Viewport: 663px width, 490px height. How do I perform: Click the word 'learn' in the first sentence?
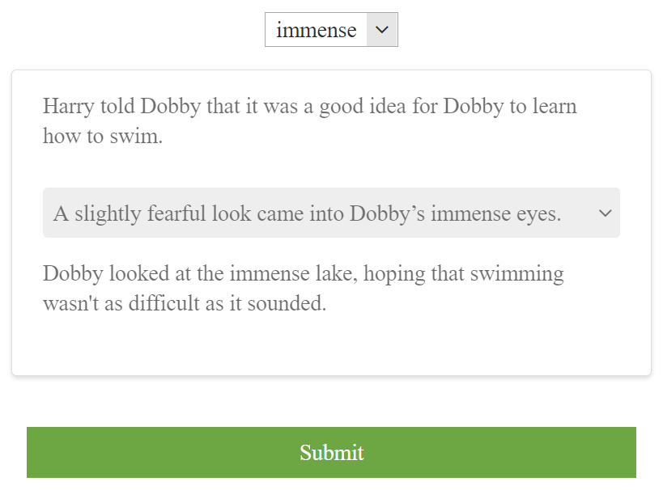coord(555,106)
